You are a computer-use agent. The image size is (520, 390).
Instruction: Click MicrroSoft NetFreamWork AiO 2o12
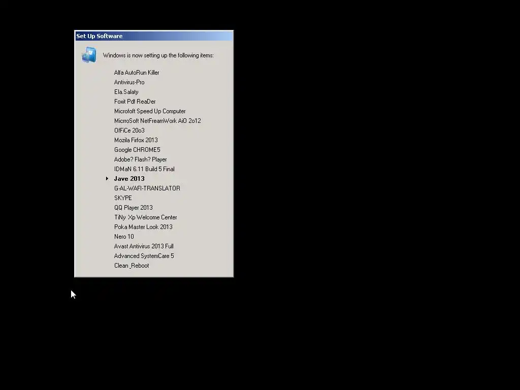click(157, 121)
